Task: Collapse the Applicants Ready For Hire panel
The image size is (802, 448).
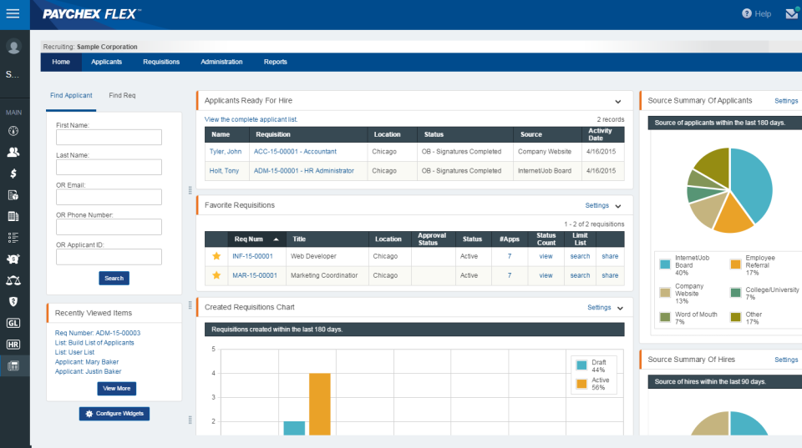Action: tap(618, 101)
